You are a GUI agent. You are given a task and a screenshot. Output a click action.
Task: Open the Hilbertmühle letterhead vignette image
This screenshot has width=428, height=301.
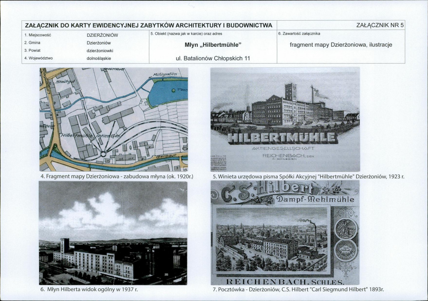[285, 119]
